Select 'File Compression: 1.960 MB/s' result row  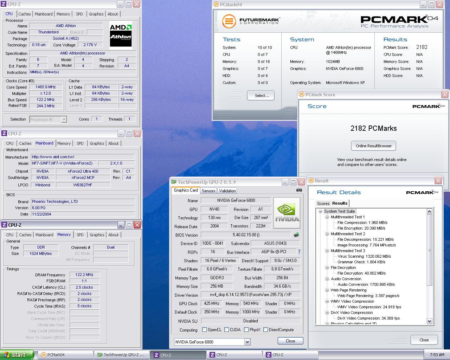362,223
